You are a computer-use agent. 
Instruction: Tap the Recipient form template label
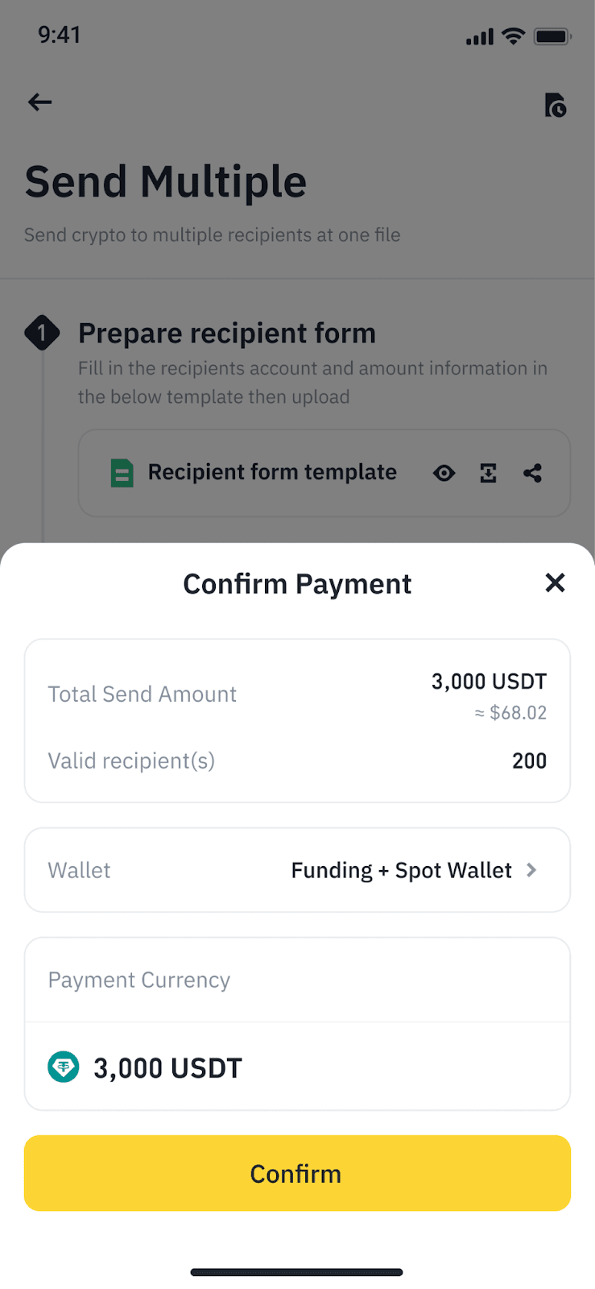click(x=272, y=472)
